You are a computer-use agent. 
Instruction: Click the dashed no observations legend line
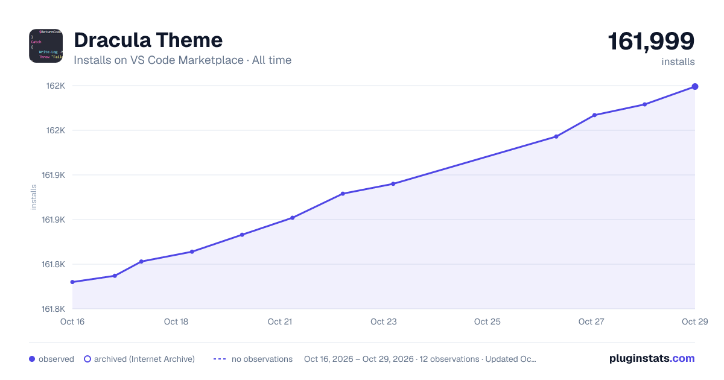(220, 359)
